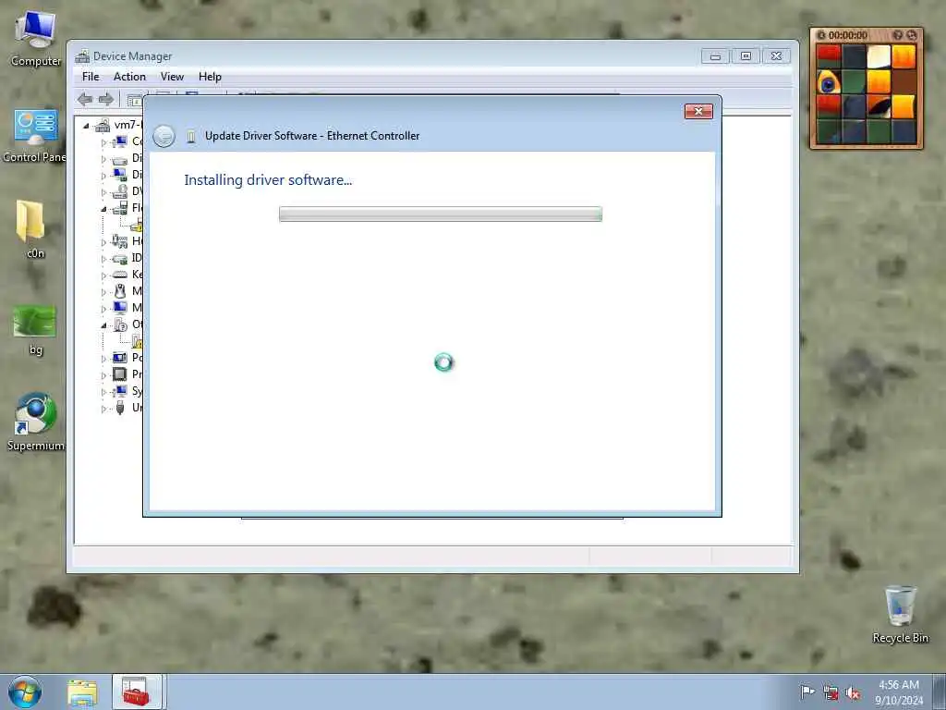
Task: Expand the Computer category arrow
Action: (x=103, y=142)
